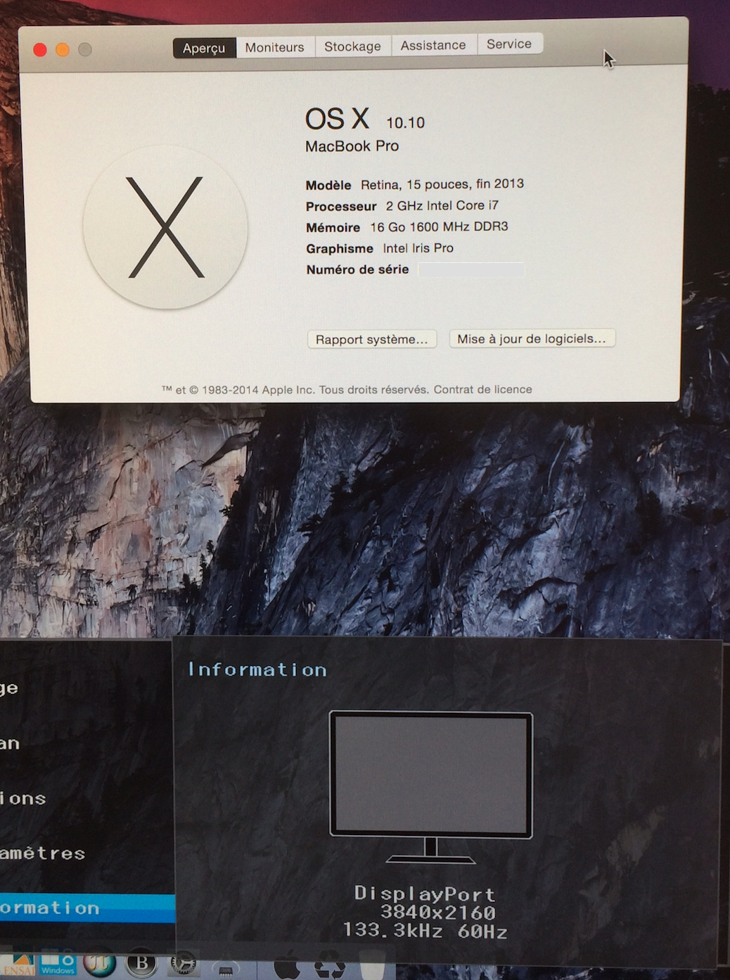Click the MacBook Pro model name
Viewport: 730px width, 980px height.
(x=352, y=146)
